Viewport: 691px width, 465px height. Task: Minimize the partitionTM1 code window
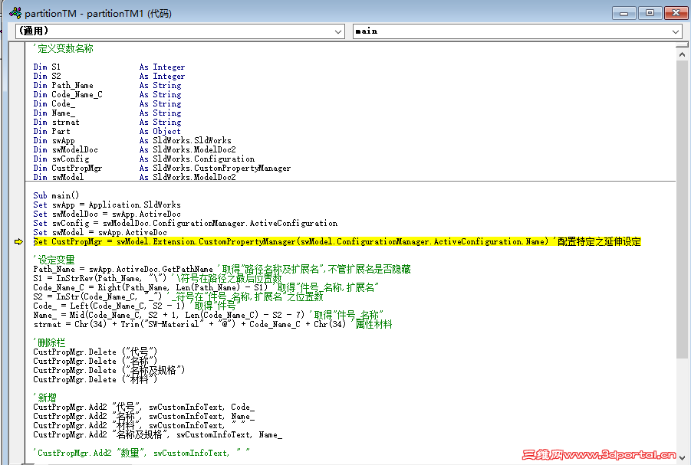tap(624, 13)
